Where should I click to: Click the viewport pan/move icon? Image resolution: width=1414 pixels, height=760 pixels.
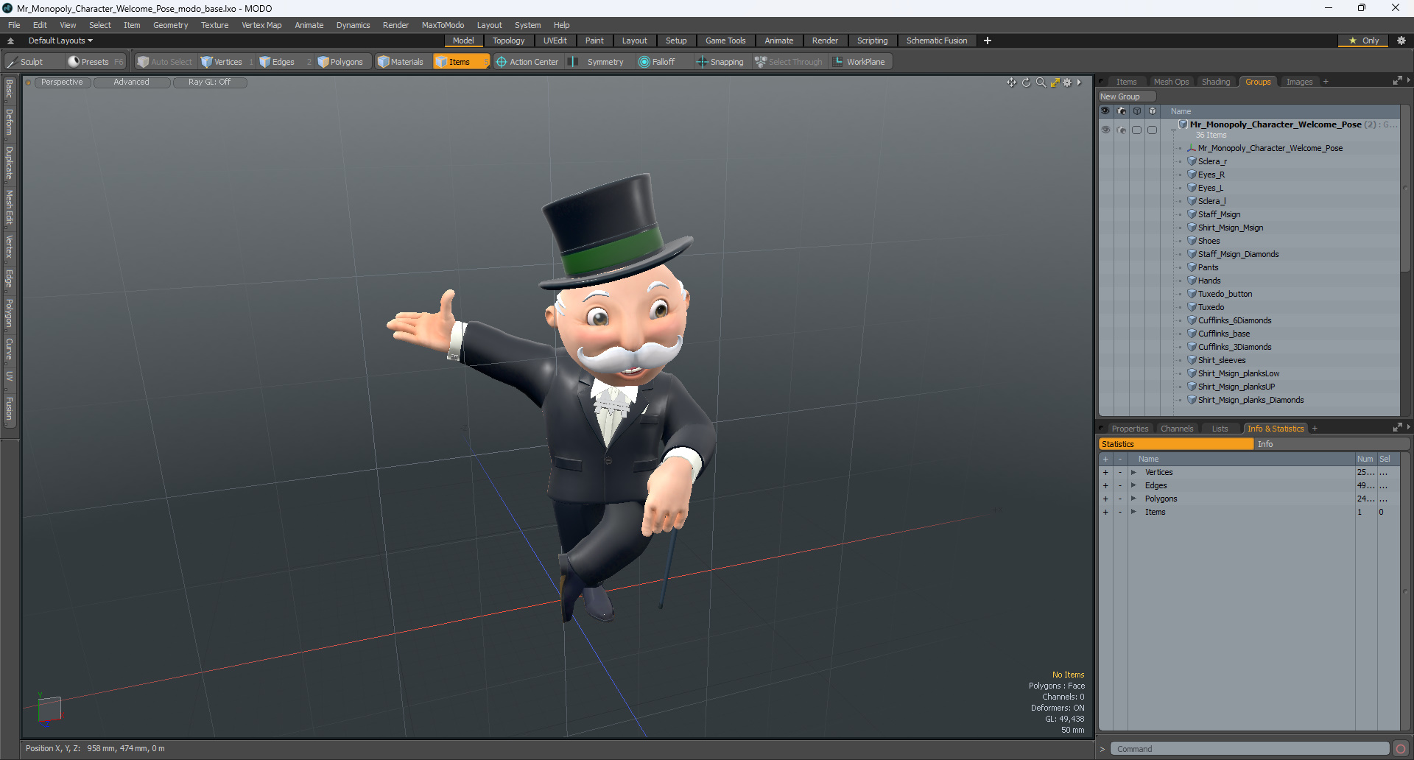1012,82
